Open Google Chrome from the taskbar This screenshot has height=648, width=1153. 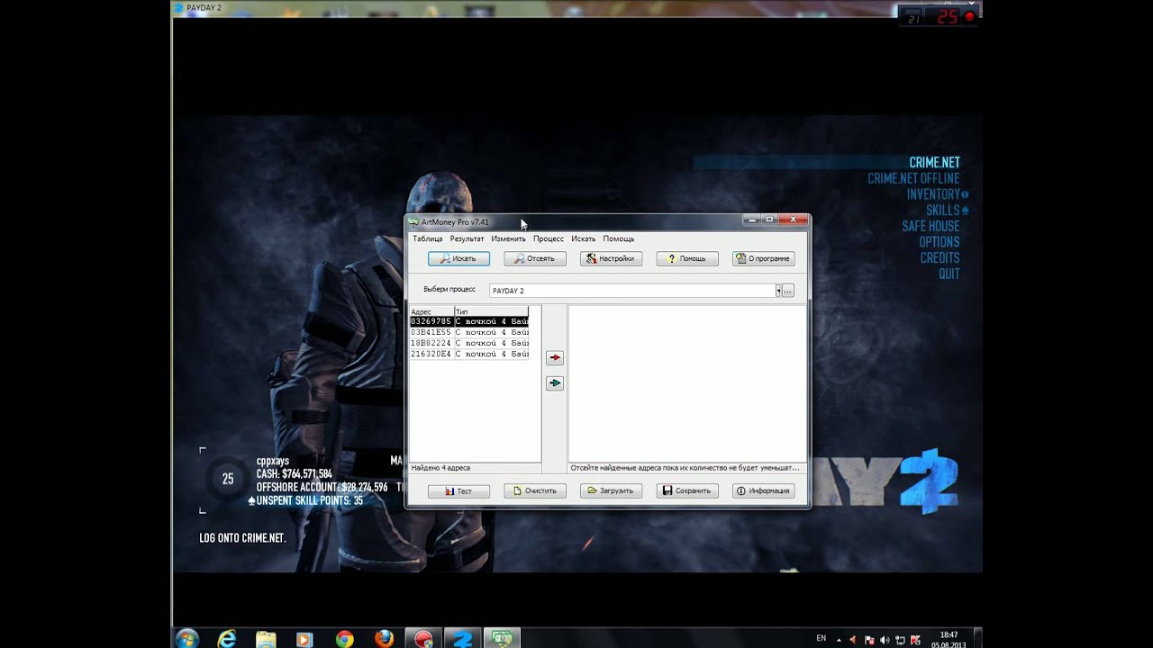[344, 639]
